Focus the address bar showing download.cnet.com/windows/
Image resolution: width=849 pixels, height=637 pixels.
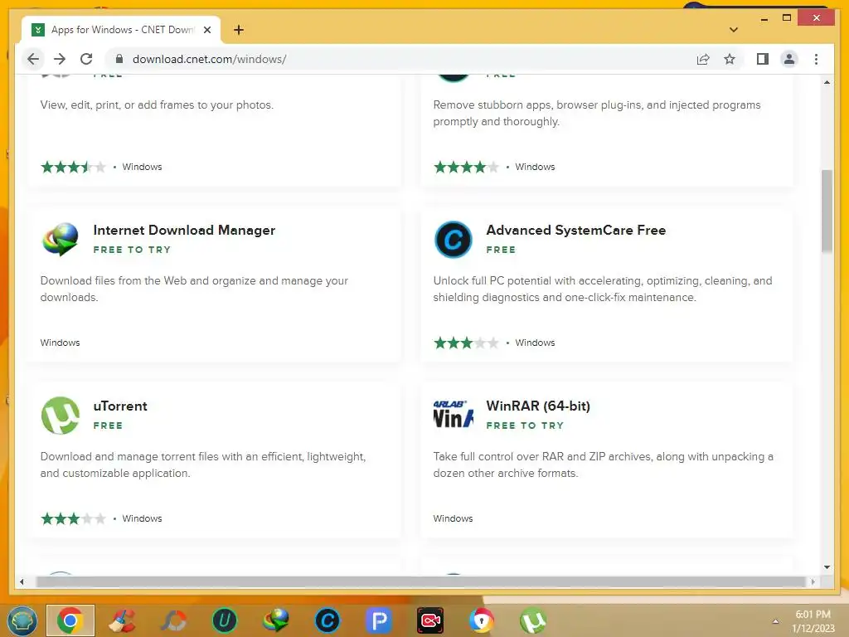tap(400, 59)
